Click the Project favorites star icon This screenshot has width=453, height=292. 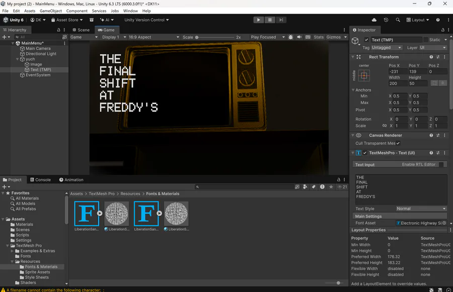click(x=331, y=187)
